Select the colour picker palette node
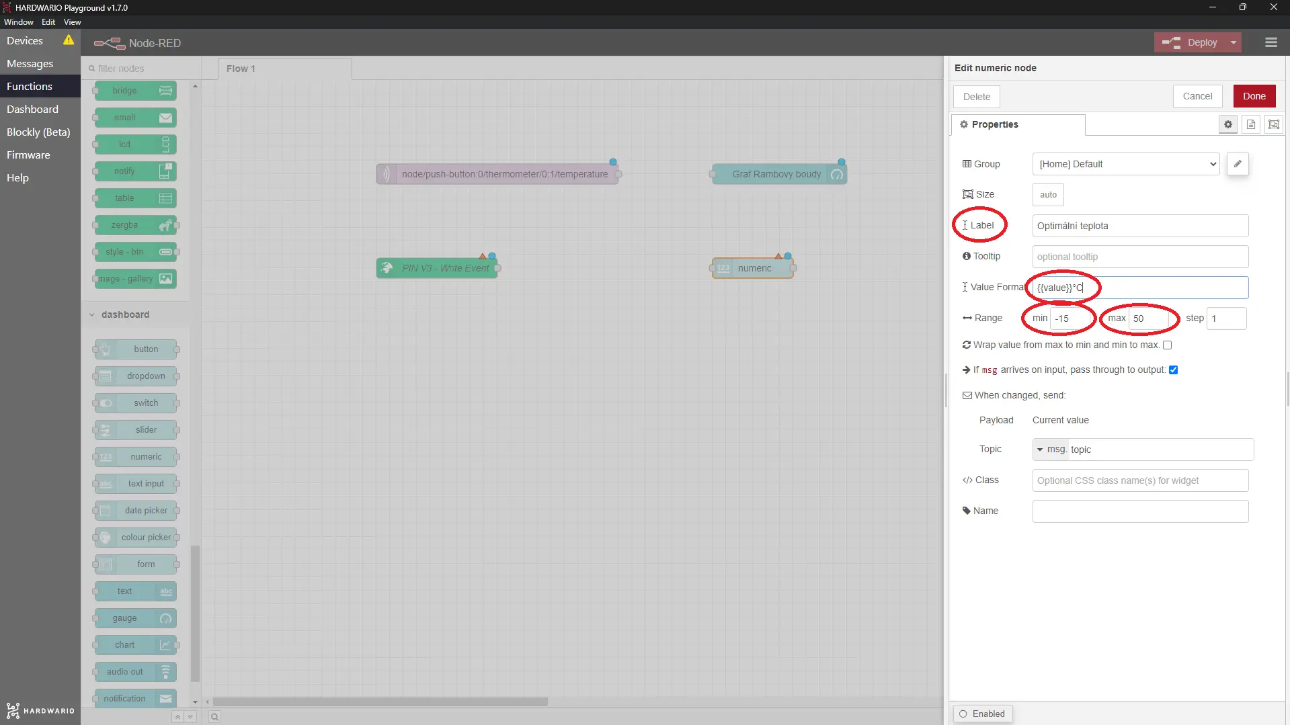Image resolution: width=1290 pixels, height=725 pixels. 136,538
